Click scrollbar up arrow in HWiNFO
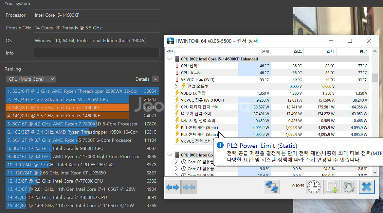 [x=375, y=51]
